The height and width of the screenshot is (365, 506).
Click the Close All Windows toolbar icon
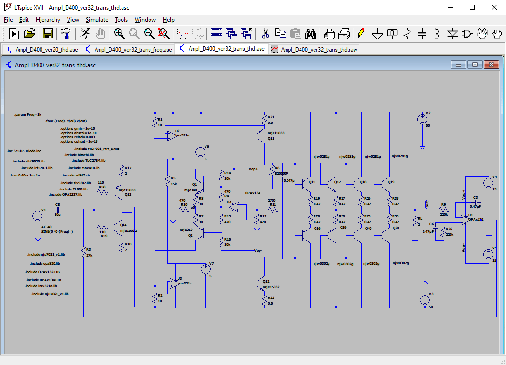pyautogui.click(x=246, y=34)
